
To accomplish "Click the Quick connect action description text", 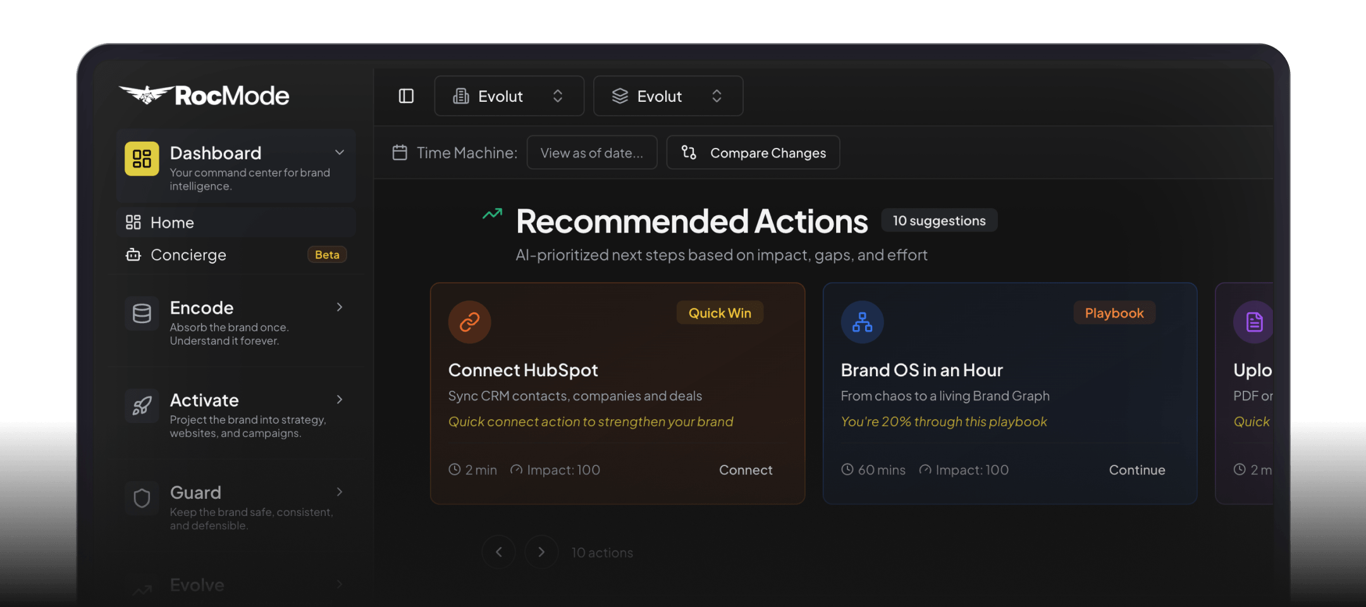I will pos(591,422).
